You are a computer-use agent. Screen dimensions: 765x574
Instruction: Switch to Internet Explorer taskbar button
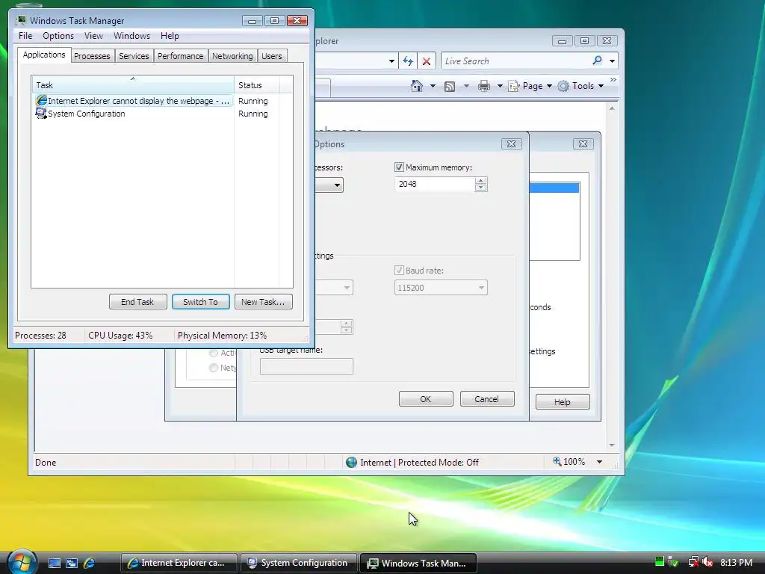(x=179, y=563)
